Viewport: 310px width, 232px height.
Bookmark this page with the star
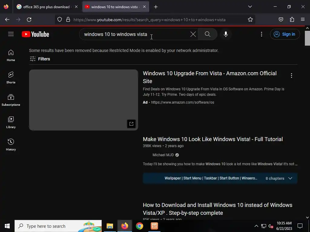click(250, 20)
